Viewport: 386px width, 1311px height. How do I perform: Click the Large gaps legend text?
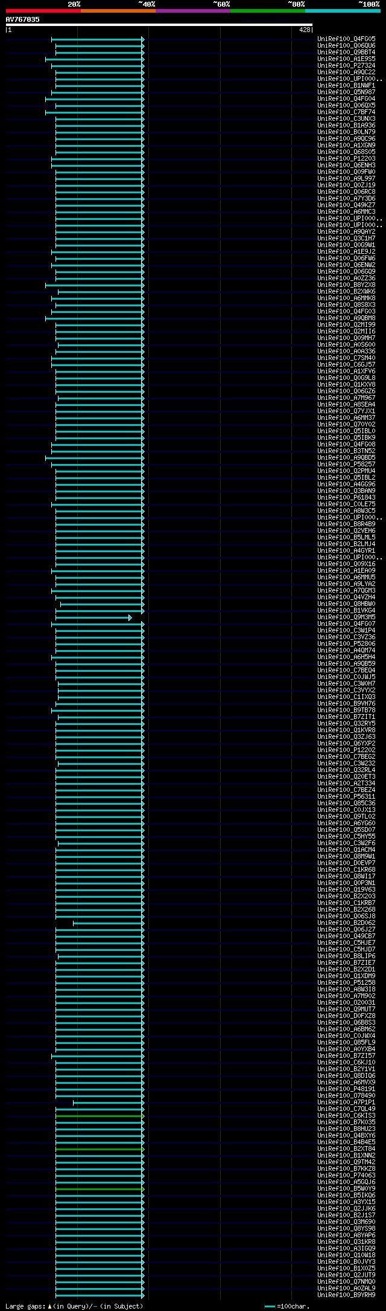pyautogui.click(x=74, y=1306)
